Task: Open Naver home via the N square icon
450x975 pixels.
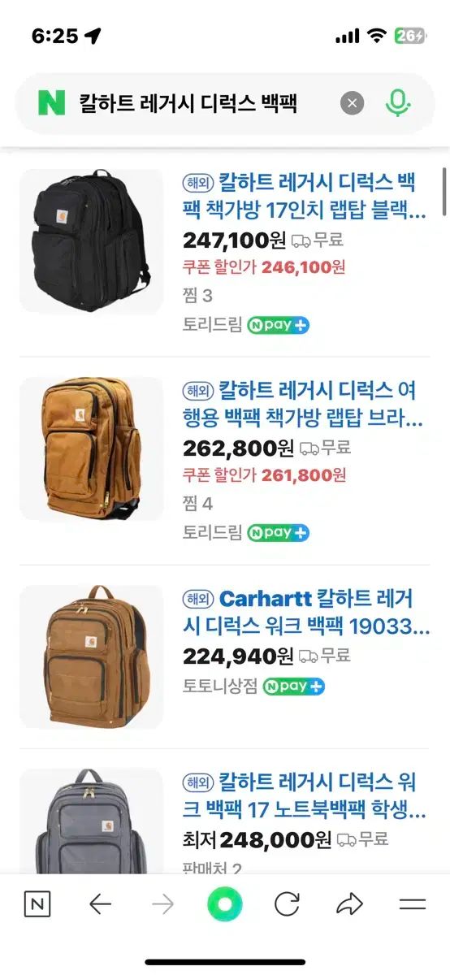Action: tap(37, 904)
